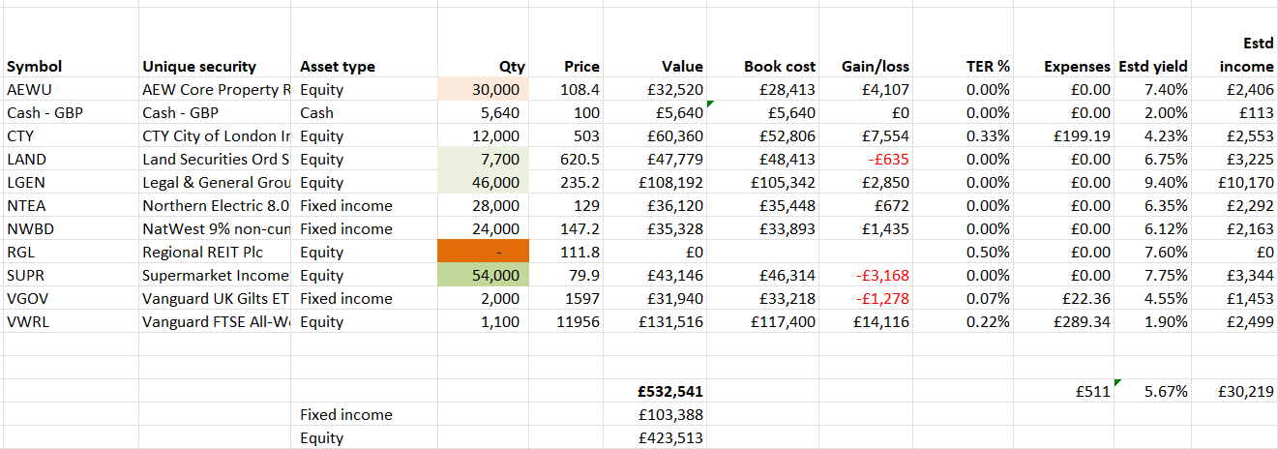Screen dimensions: 1278x449
Task: Select the dark orange Qty cell for RGL
Action: click(x=483, y=252)
